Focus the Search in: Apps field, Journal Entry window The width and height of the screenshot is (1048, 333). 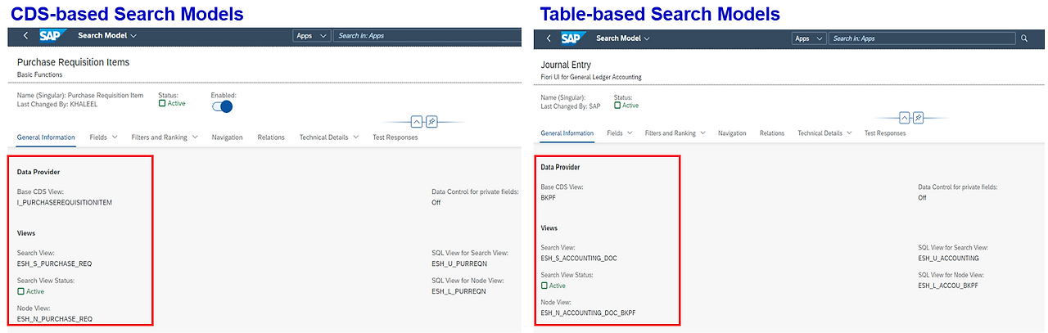pos(921,38)
